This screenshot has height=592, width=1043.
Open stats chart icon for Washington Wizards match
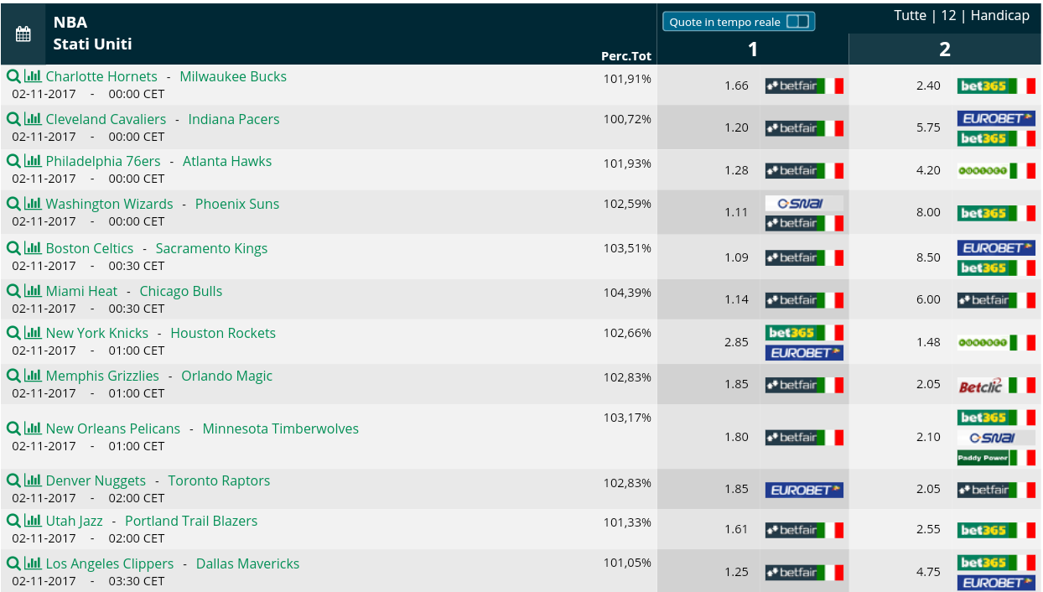point(33,204)
